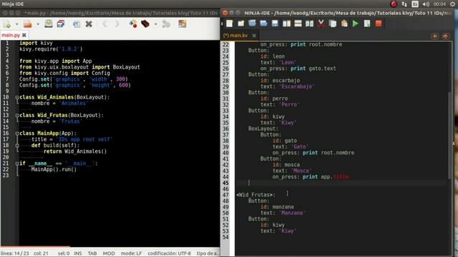The width and height of the screenshot is (458, 257).
Task: Split the editor vertically using side-by-side icon
Action: [x=286, y=24]
